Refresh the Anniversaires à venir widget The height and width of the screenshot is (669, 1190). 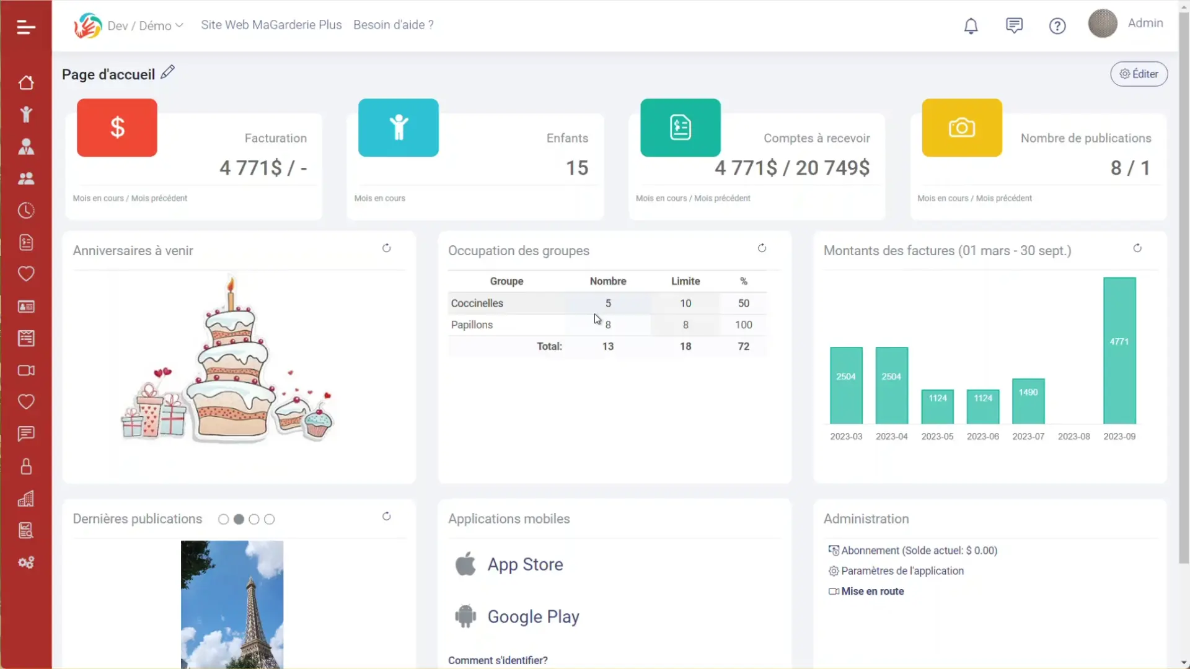click(386, 248)
